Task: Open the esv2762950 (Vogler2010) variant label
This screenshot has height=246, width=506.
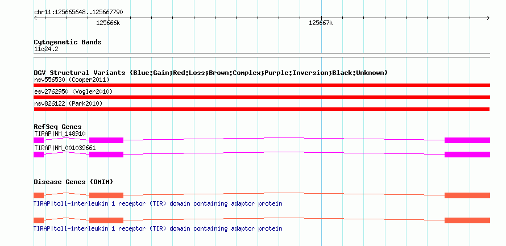Action: 73,92
